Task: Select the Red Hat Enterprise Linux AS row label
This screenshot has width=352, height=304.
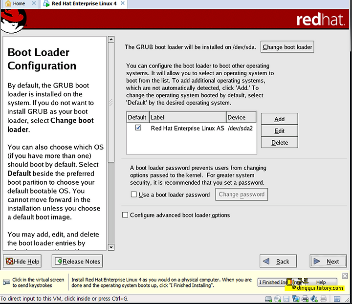Action: pyautogui.click(x=187, y=128)
